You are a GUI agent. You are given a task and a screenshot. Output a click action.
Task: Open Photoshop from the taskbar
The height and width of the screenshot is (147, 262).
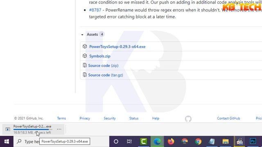(253, 141)
